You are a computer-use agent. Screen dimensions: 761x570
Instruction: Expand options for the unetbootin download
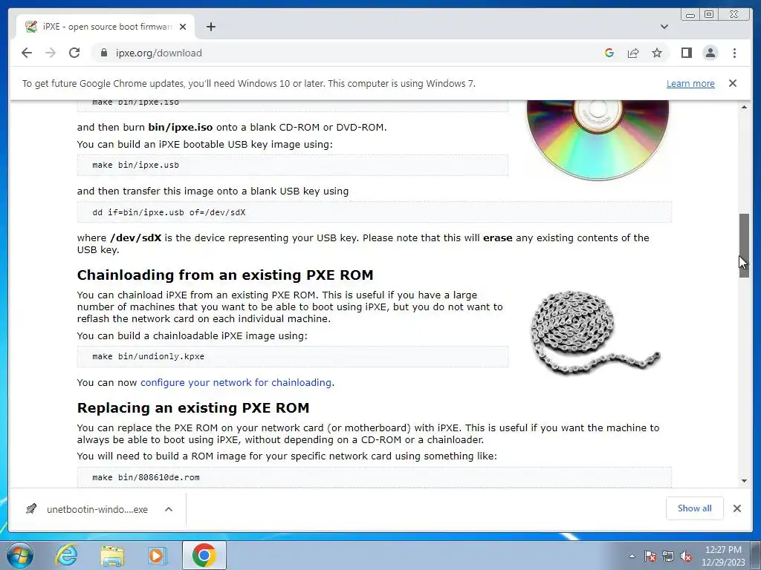pos(169,509)
